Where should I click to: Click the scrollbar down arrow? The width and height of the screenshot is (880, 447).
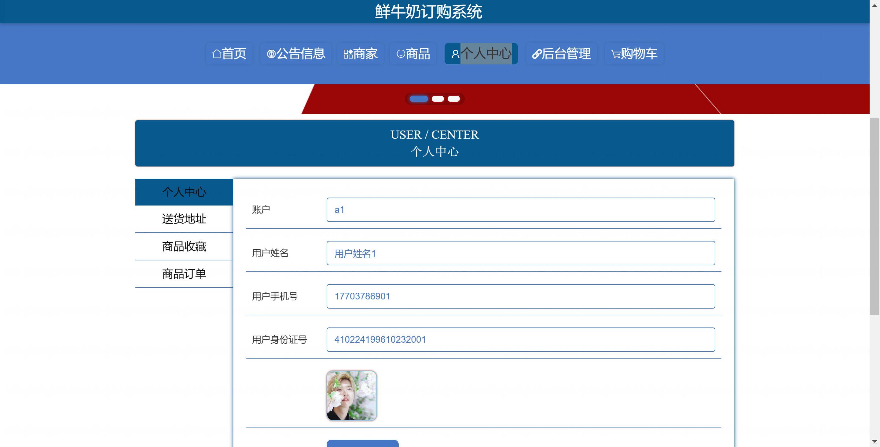pos(875,442)
